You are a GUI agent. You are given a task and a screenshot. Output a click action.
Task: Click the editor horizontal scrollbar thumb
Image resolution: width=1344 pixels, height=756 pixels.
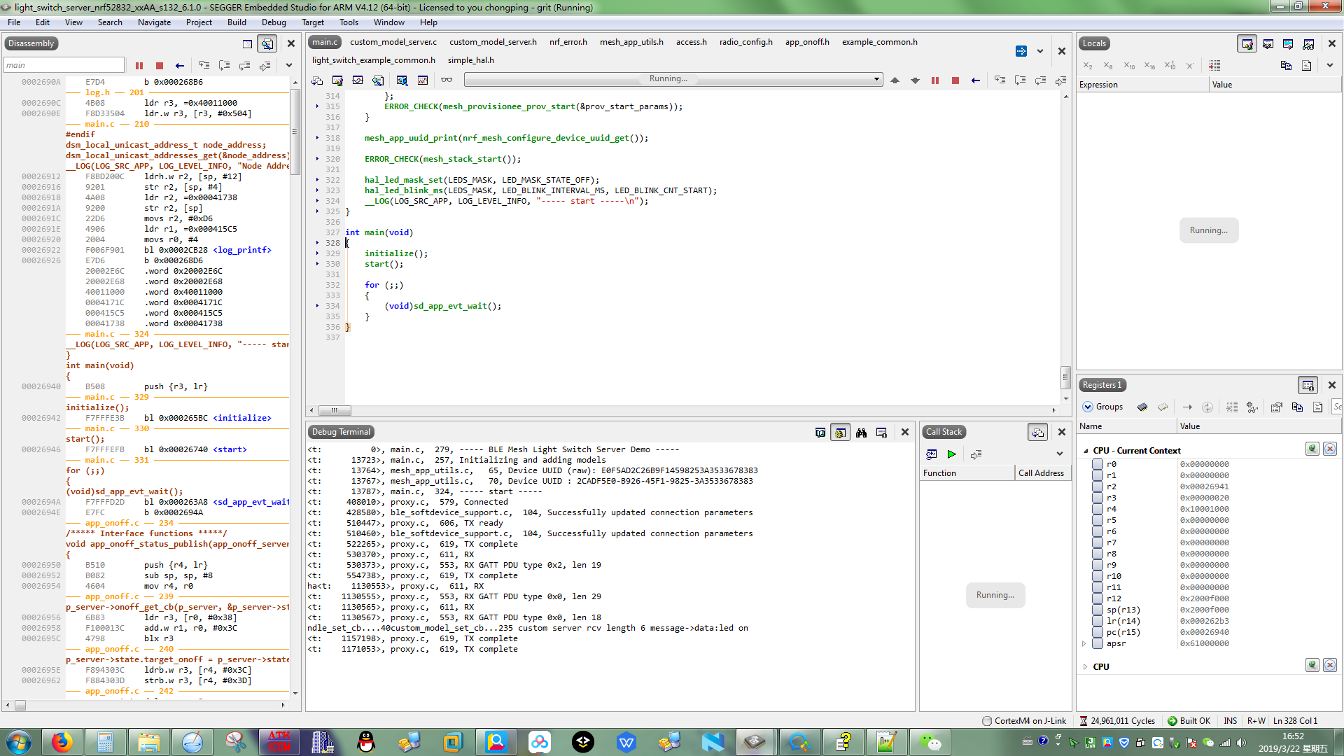click(335, 411)
